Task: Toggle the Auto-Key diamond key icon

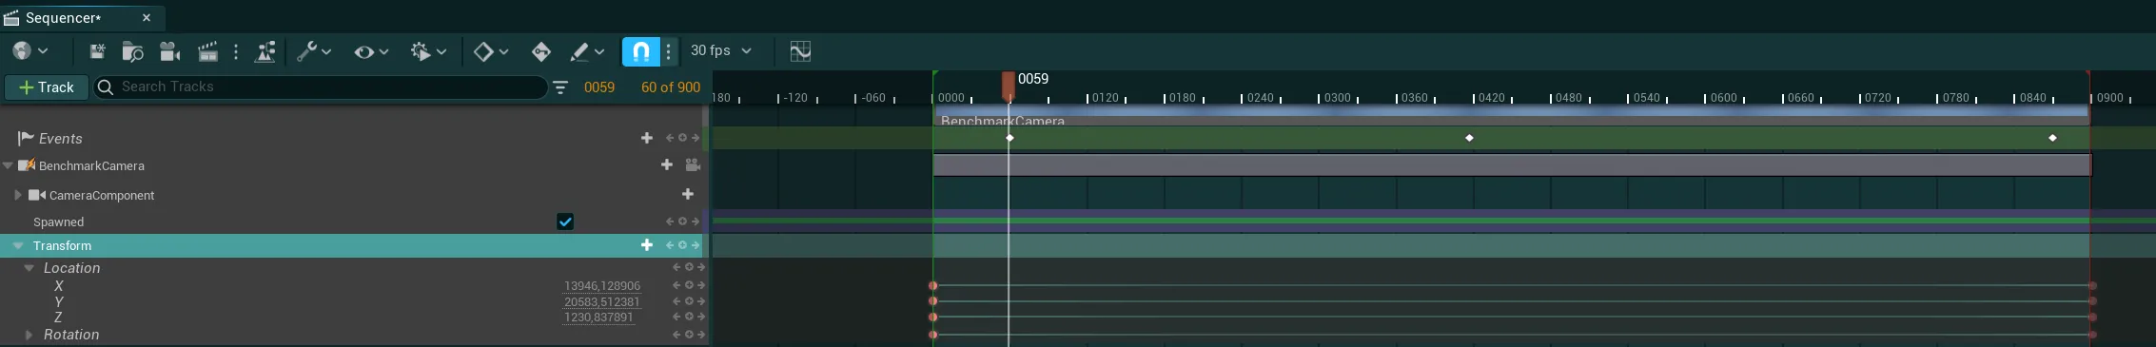Action: pos(541,51)
